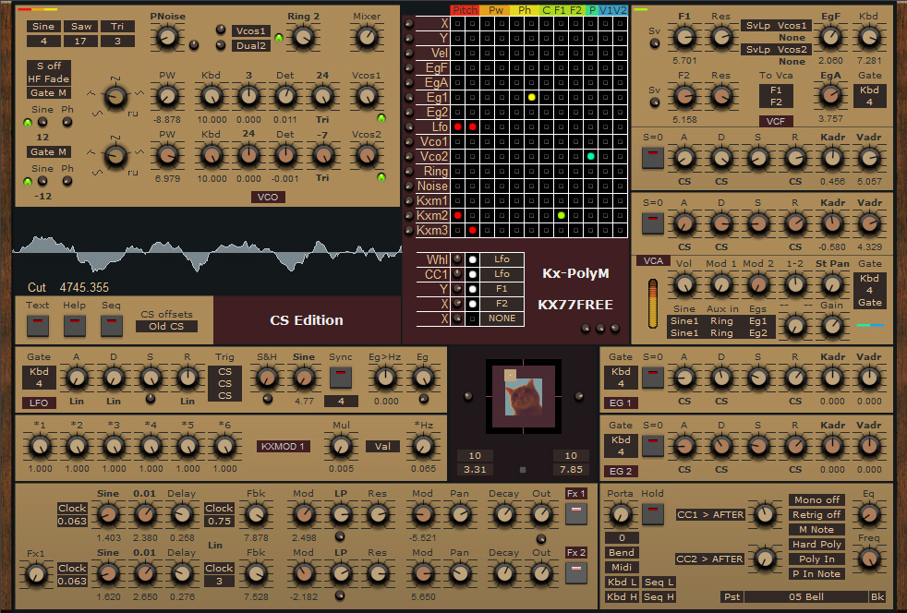Click the VCA Gain knob
Screen dimensions: 907x613
click(x=832, y=326)
